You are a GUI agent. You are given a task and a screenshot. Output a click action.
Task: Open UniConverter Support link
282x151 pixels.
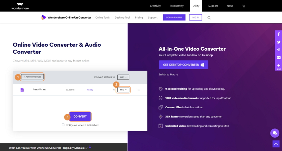click(x=153, y=18)
